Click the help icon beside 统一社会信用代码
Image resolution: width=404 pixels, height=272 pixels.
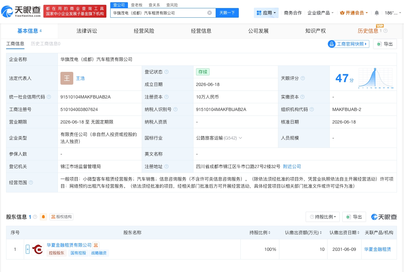pyautogui.click(x=49, y=97)
